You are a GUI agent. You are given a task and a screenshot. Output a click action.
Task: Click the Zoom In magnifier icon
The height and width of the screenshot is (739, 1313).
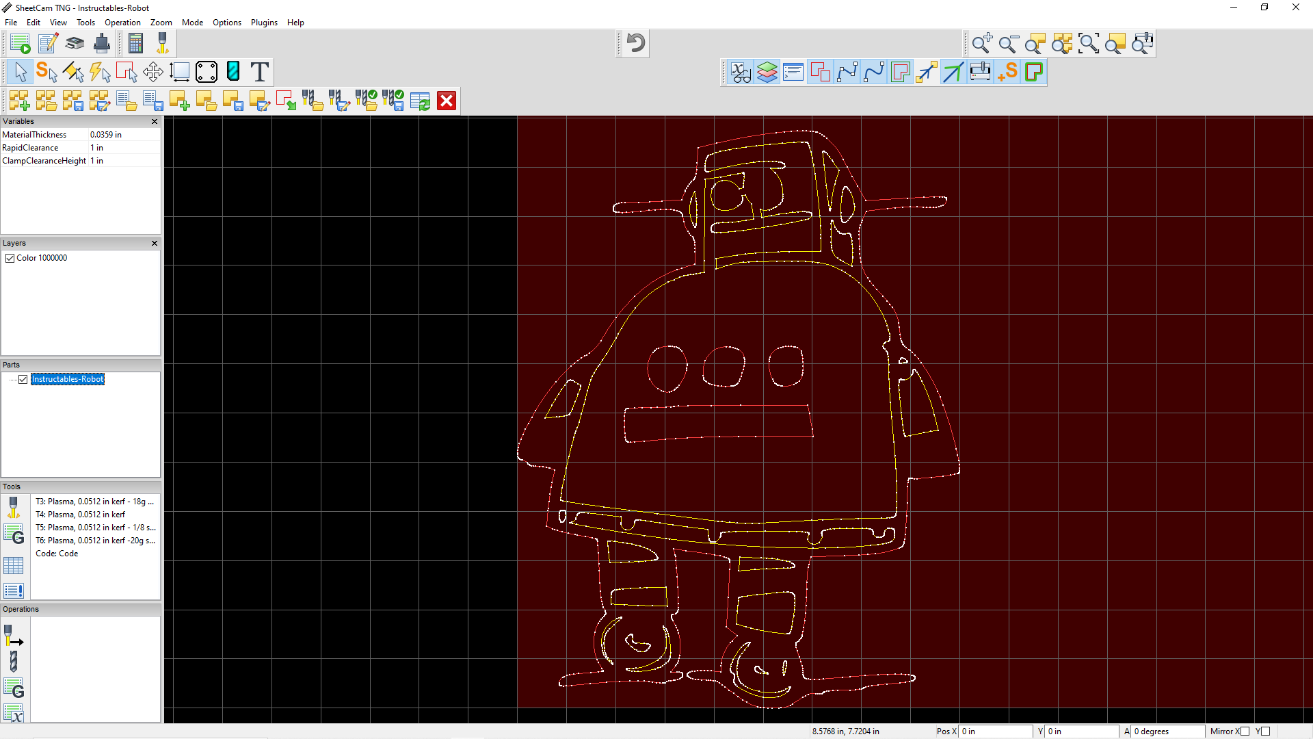(981, 43)
